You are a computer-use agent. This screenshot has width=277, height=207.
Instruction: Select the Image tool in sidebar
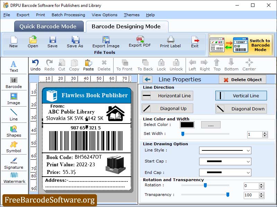pyautogui.click(x=14, y=99)
